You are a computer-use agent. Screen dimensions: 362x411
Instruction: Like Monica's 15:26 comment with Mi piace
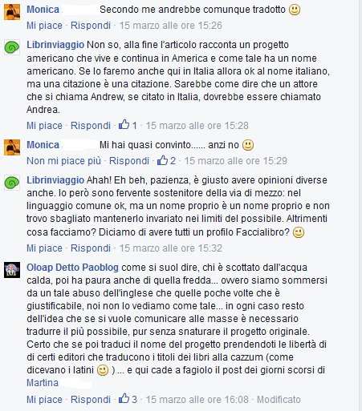(x=44, y=26)
